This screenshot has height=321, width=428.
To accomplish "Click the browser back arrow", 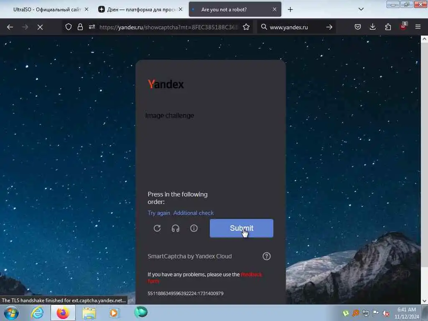I will pyautogui.click(x=10, y=27).
